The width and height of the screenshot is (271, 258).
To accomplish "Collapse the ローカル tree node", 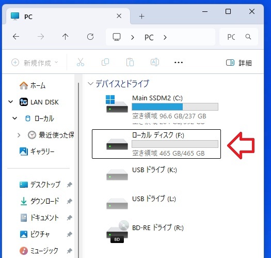I will (x=15, y=118).
